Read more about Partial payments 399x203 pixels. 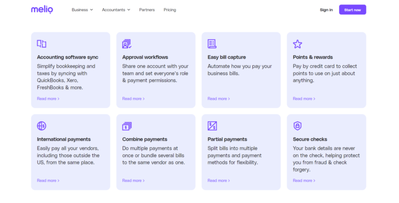point(218,180)
